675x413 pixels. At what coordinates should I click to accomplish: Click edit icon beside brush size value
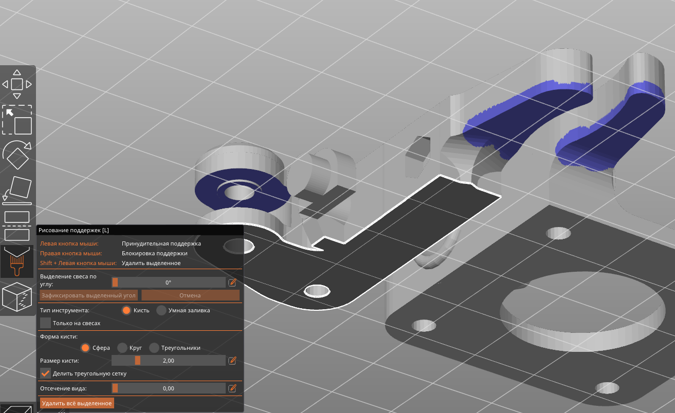pos(232,361)
